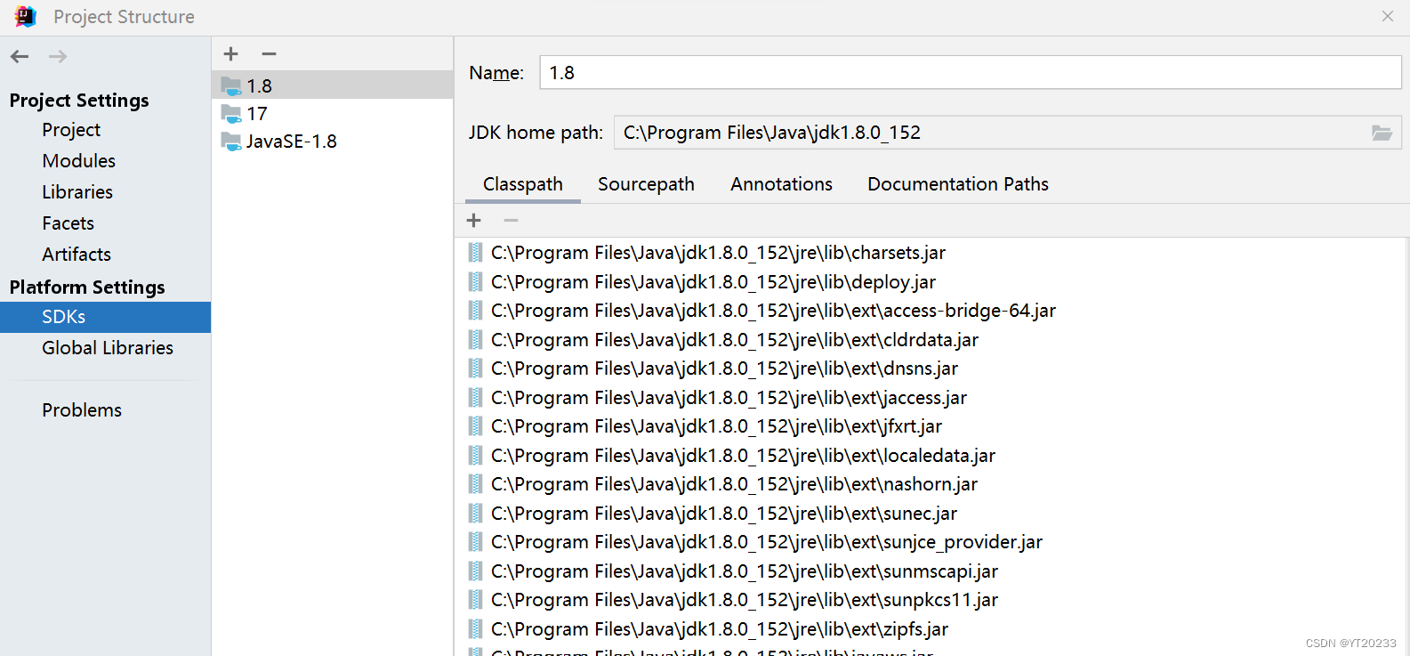Click the JavaSE-1.8 SDK folder icon
1410x656 pixels.
231,142
